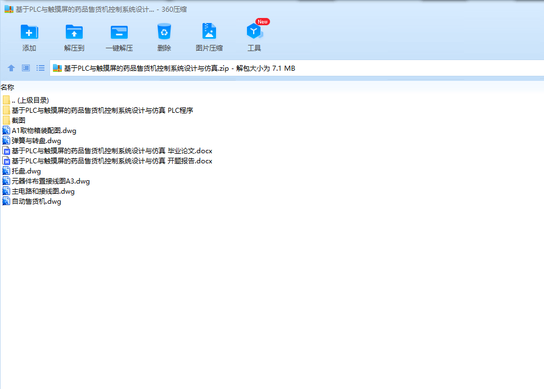Switch to thumbnail view icon
The width and height of the screenshot is (544, 389).
tap(26, 68)
